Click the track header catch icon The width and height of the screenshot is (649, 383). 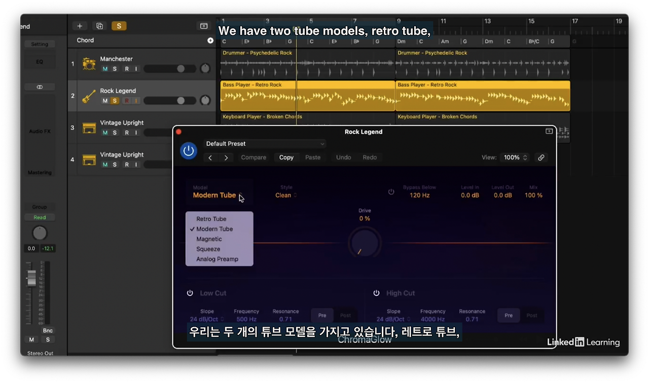204,26
